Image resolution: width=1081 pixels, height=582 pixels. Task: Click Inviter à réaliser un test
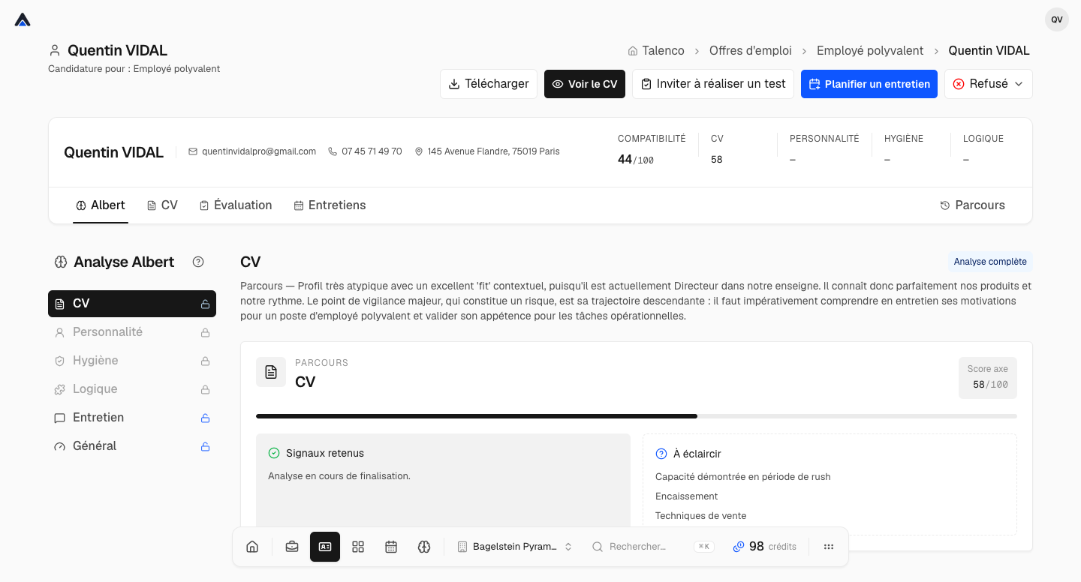pos(713,84)
